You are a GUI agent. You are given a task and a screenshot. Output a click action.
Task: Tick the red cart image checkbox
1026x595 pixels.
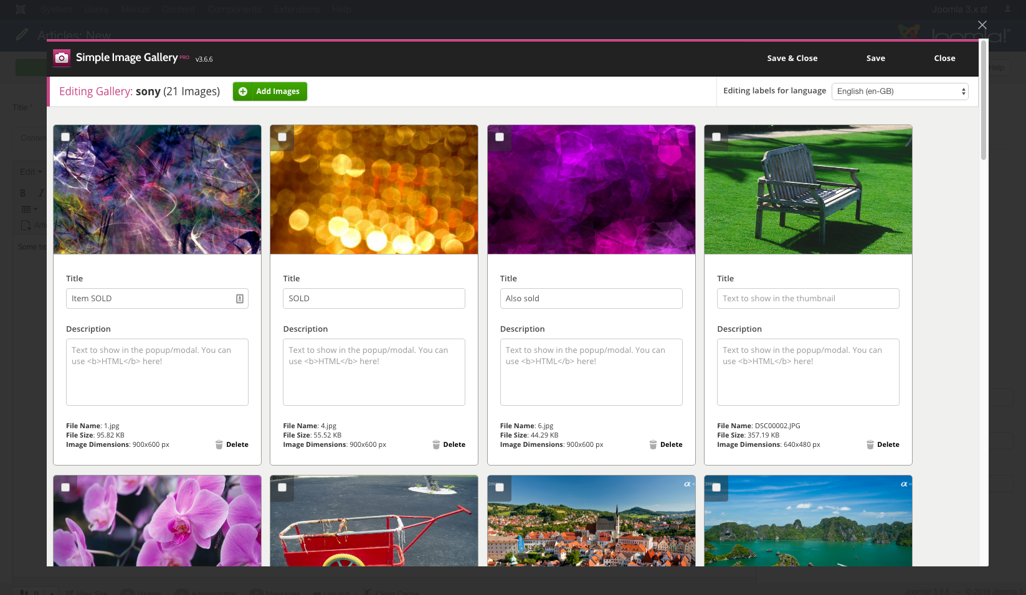coord(282,487)
